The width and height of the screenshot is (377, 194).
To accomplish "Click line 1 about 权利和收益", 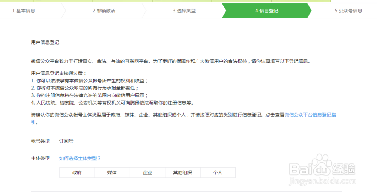I will tap(89, 80).
